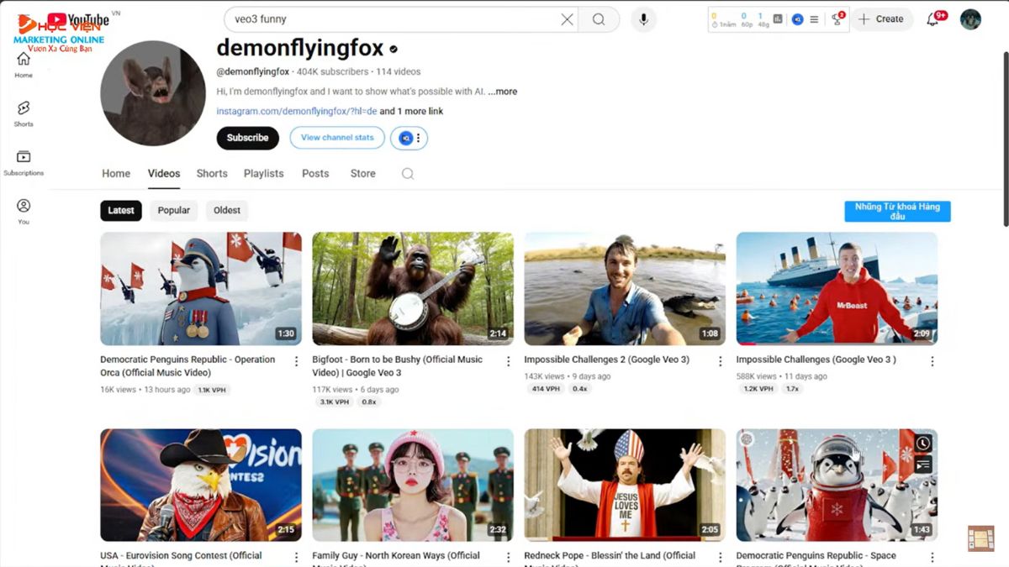Open the Jesus Loves Me pope thumbnail
Screen dimensions: 1009x567
pyautogui.click(x=625, y=486)
